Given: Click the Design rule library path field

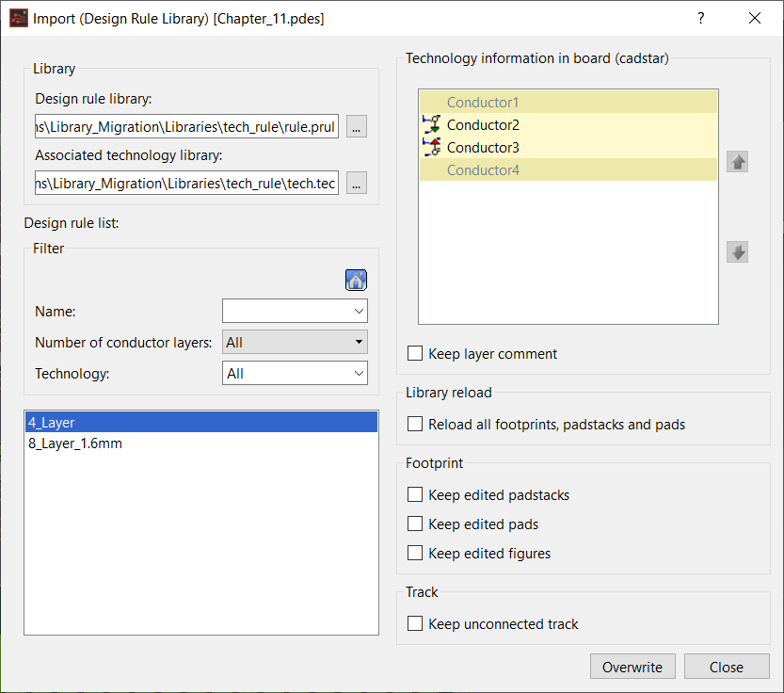Looking at the screenshot, I should coord(186,126).
